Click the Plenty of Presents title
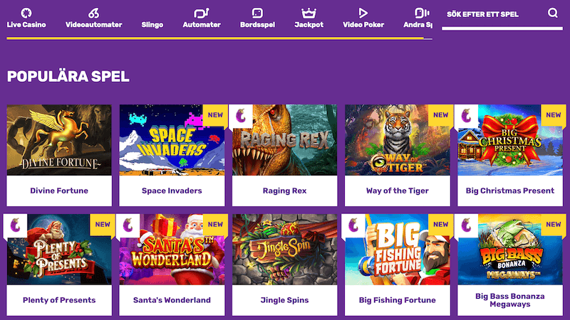 tap(59, 300)
